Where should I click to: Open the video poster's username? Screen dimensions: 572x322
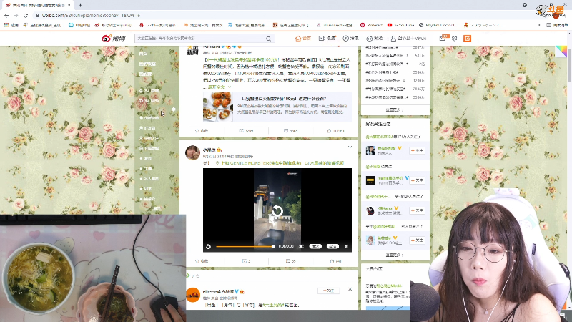209,150
